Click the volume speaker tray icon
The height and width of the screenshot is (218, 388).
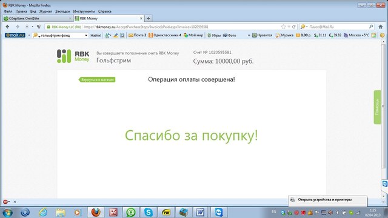tap(330, 213)
